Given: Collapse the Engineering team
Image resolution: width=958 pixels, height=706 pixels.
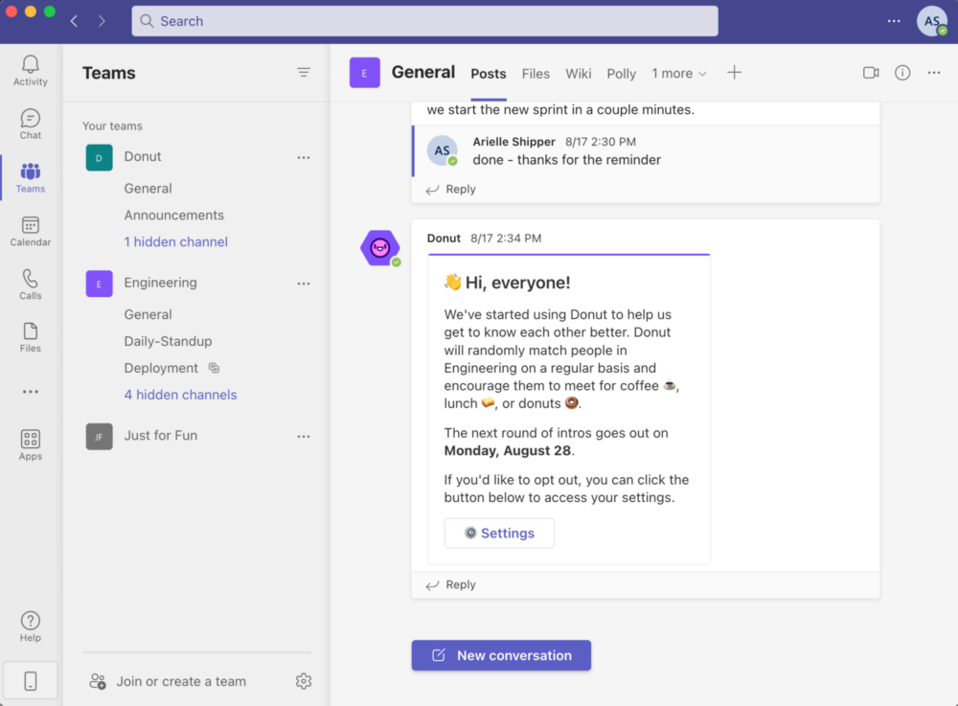Looking at the screenshot, I should (x=161, y=283).
